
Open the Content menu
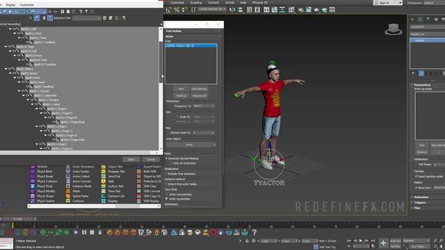click(x=213, y=3)
